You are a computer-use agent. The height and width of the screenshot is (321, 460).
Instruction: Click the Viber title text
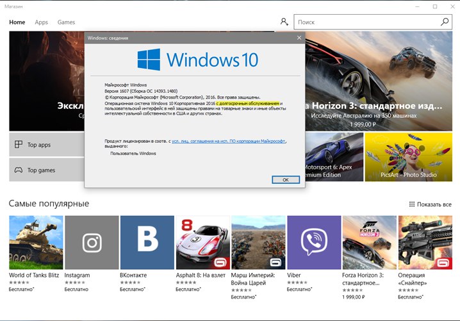pyautogui.click(x=293, y=276)
